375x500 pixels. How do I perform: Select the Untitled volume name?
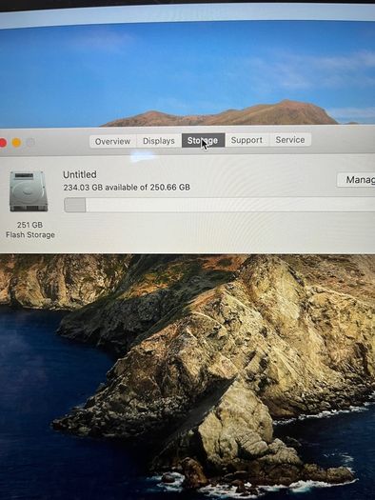(x=80, y=174)
